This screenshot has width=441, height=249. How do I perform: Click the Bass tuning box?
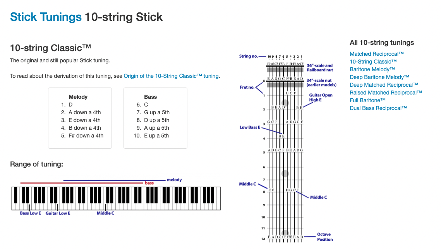pos(155,118)
